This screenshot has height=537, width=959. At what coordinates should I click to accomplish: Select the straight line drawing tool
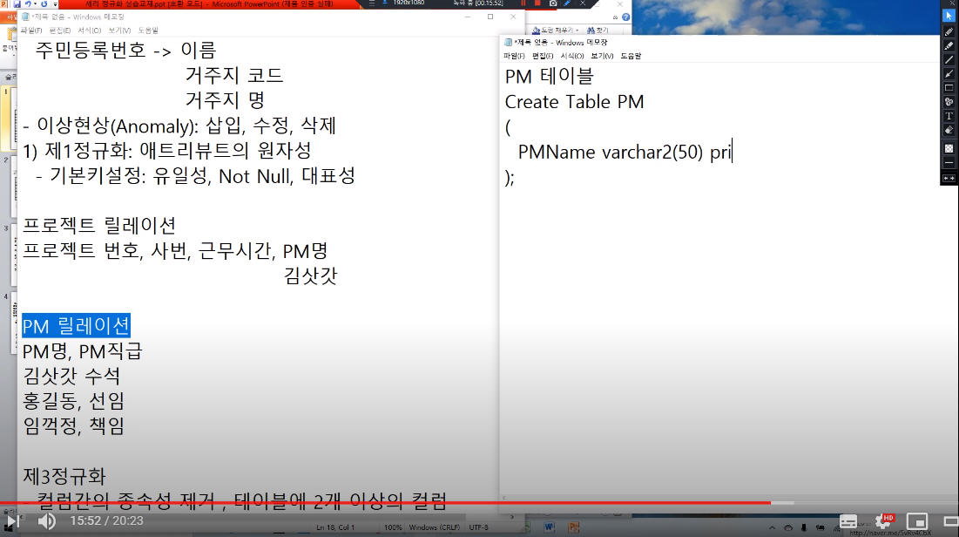(949, 60)
